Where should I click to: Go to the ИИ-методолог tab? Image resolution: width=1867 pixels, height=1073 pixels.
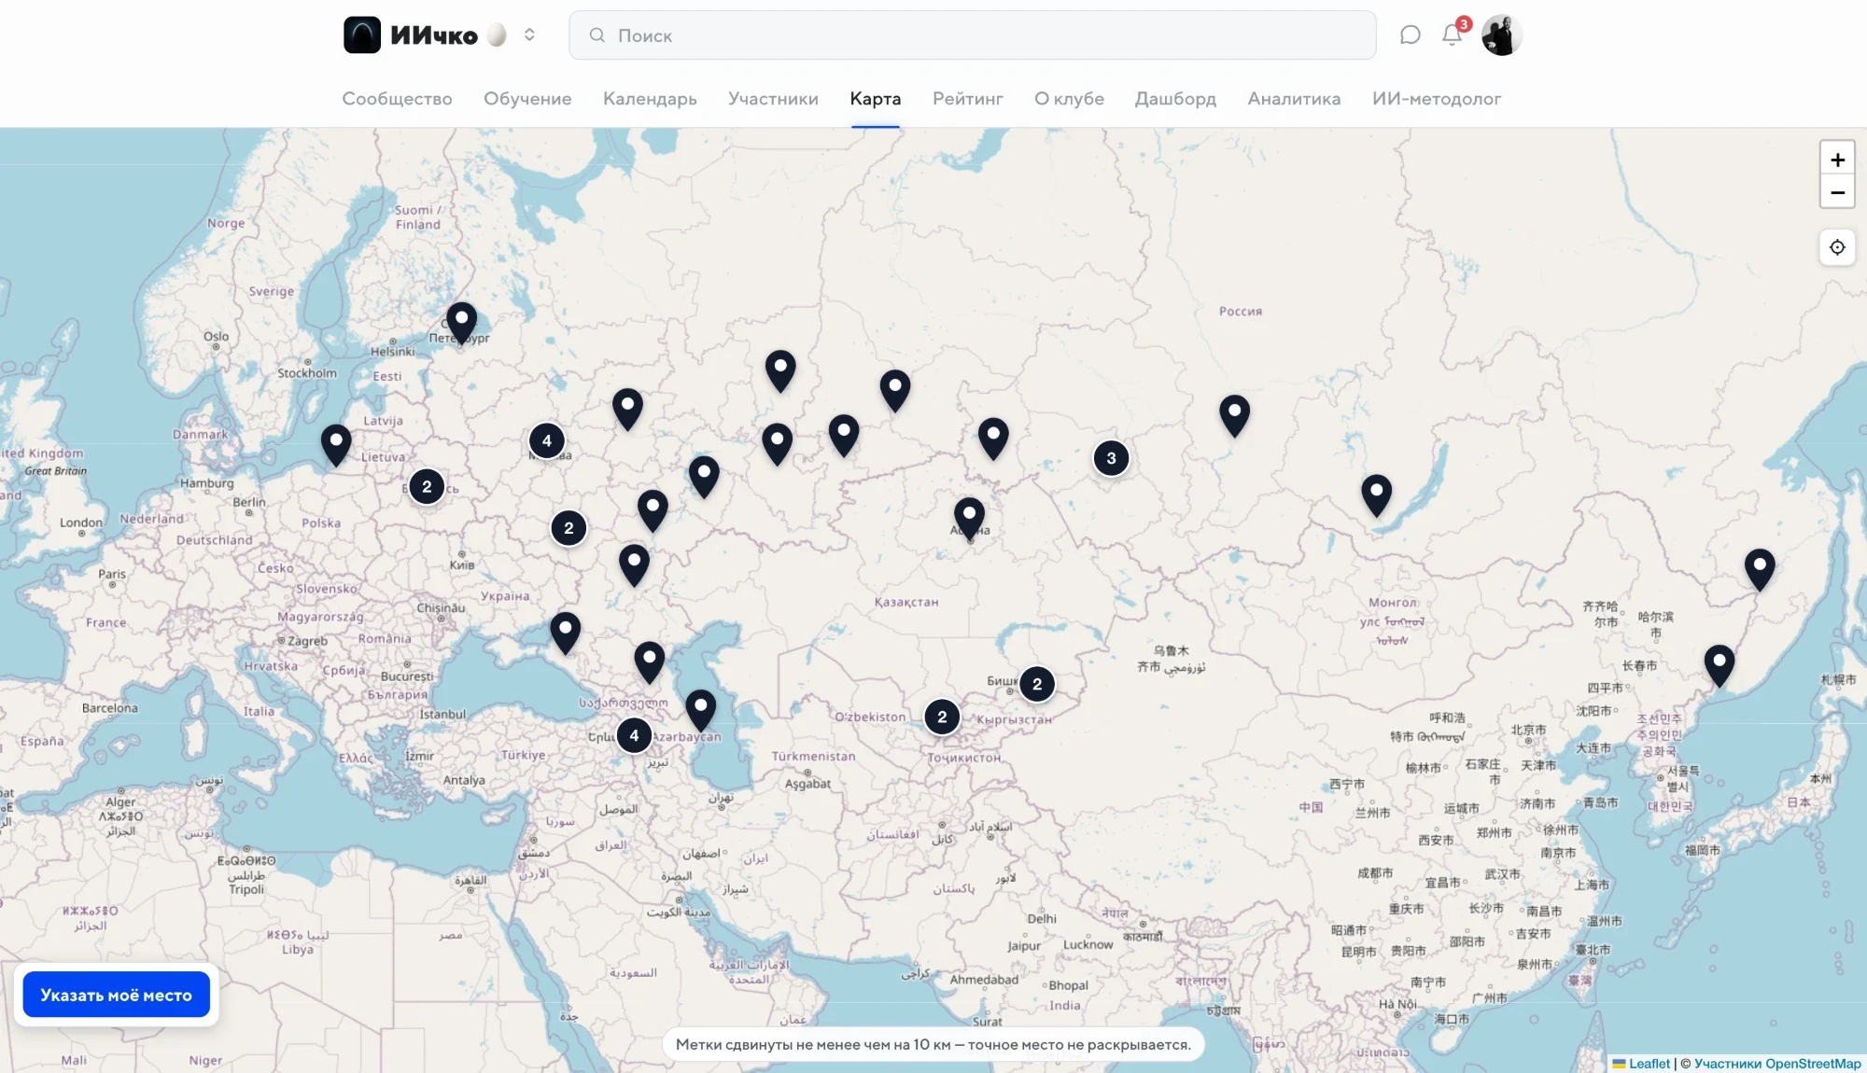(1437, 99)
